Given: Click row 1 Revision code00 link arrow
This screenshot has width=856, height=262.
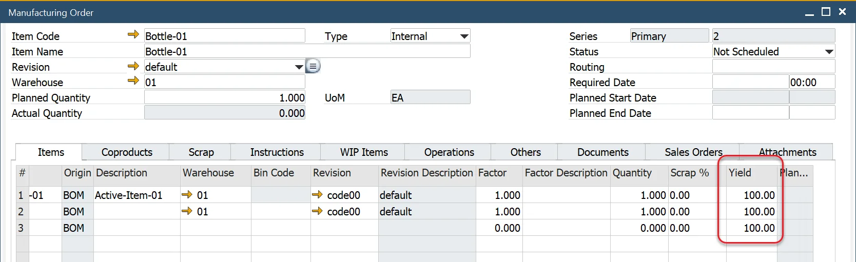Looking at the screenshot, I should (318, 195).
